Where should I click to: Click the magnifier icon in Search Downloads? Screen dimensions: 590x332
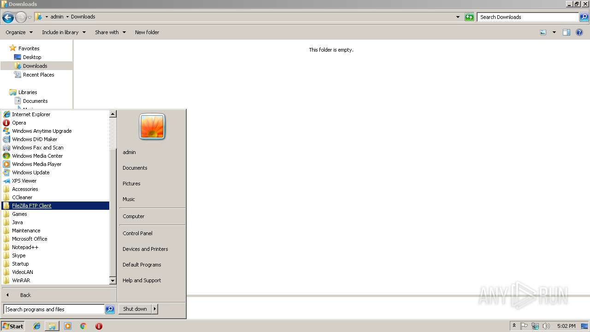point(584,17)
